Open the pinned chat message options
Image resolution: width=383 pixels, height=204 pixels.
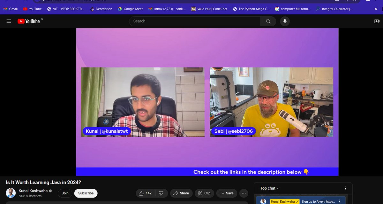point(340,201)
